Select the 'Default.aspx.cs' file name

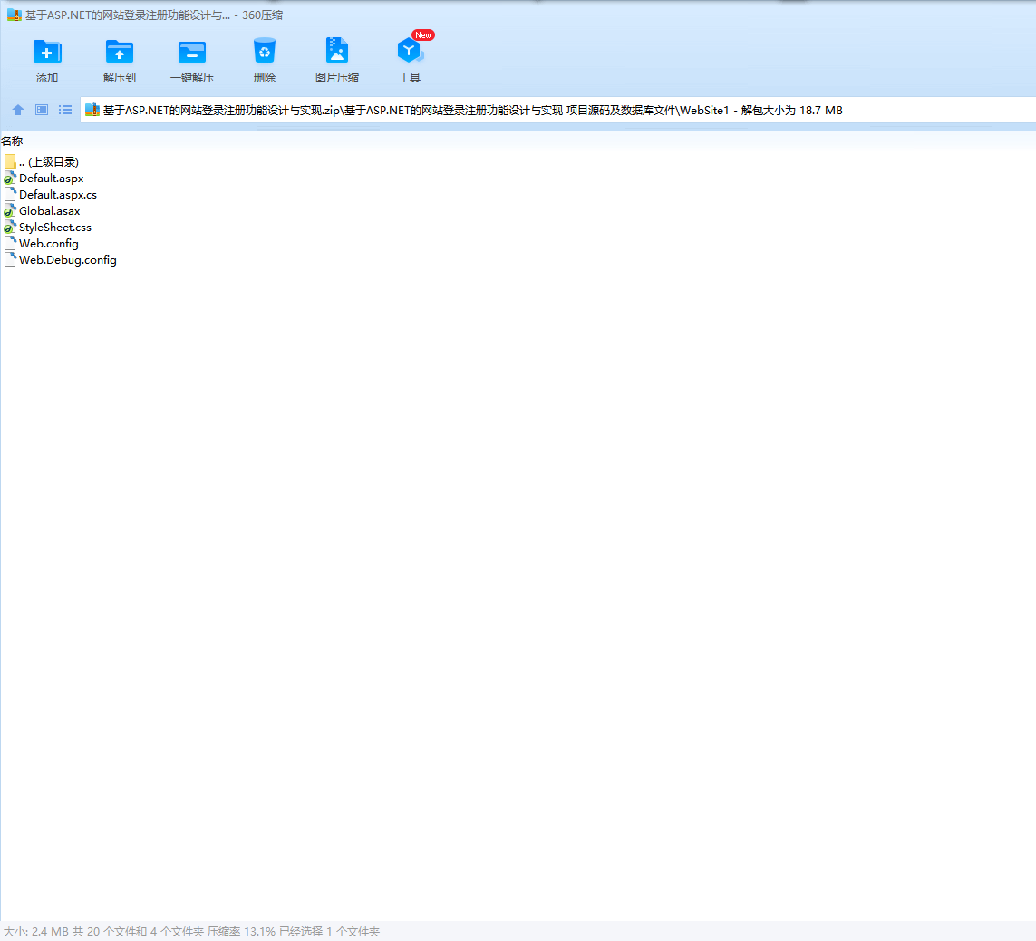pos(58,194)
